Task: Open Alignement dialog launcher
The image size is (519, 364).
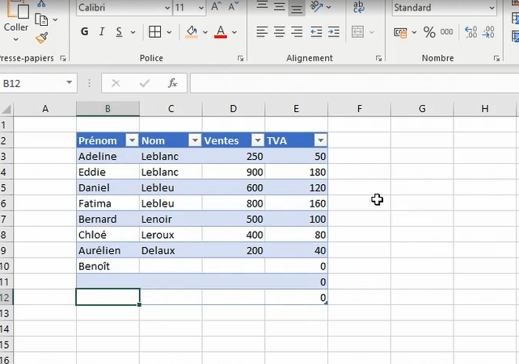Action: 378,58
